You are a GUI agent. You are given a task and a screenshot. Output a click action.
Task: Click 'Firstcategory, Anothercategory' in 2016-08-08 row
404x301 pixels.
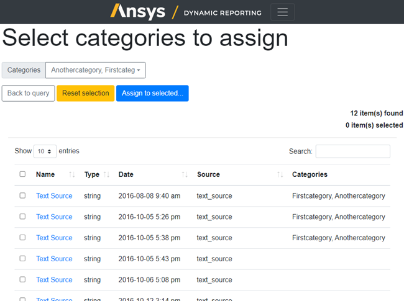pos(339,196)
